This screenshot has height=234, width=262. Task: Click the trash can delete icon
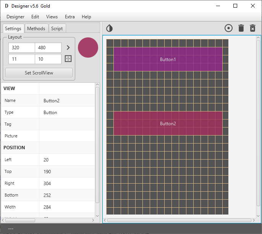point(241,28)
